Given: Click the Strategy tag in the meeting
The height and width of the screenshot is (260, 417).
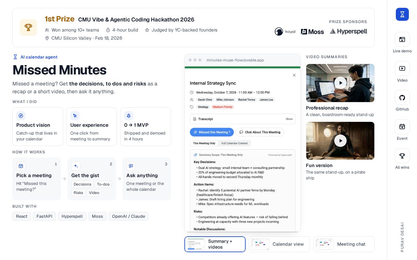Looking at the screenshot, I should (x=203, y=107).
